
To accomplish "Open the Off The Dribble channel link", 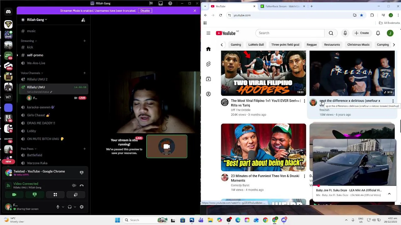I will [x=241, y=110].
